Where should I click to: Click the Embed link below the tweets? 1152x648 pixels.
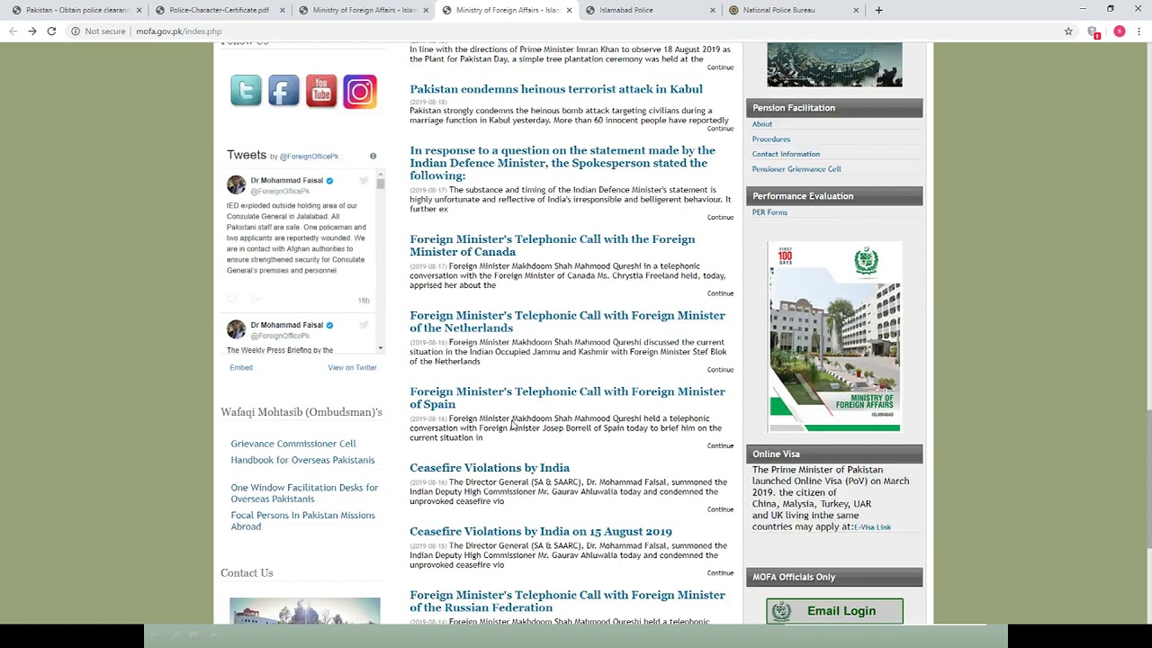click(x=241, y=367)
